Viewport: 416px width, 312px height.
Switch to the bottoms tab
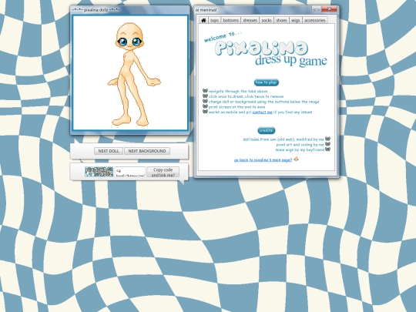[x=231, y=20]
